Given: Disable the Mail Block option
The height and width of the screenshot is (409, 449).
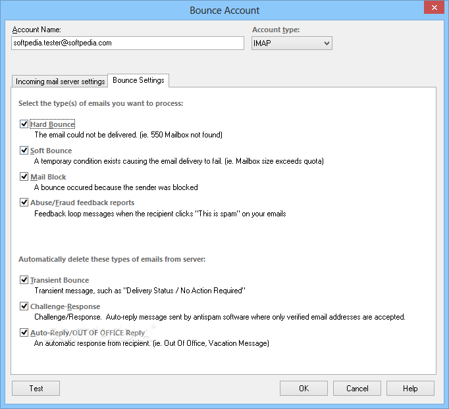Looking at the screenshot, I should 24,176.
